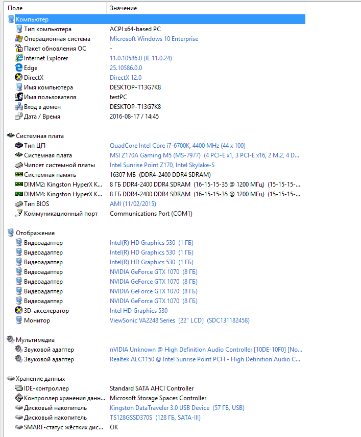Image resolution: width=361 pixels, height=437 pixels.
Task: Click the RAM icon beside DIMM4
Action: [x=19, y=194]
